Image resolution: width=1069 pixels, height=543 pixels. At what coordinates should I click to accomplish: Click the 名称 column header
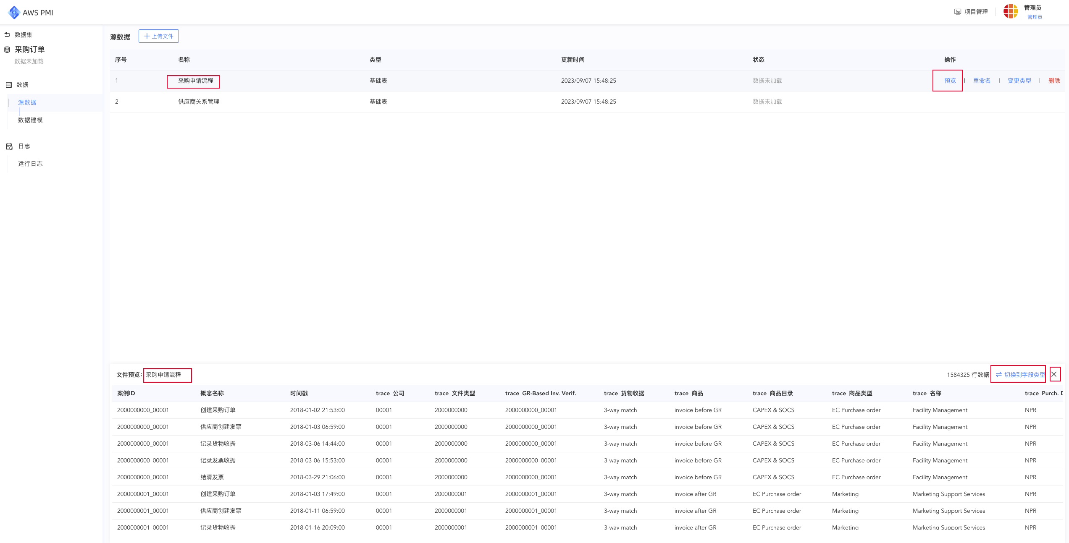click(x=184, y=60)
